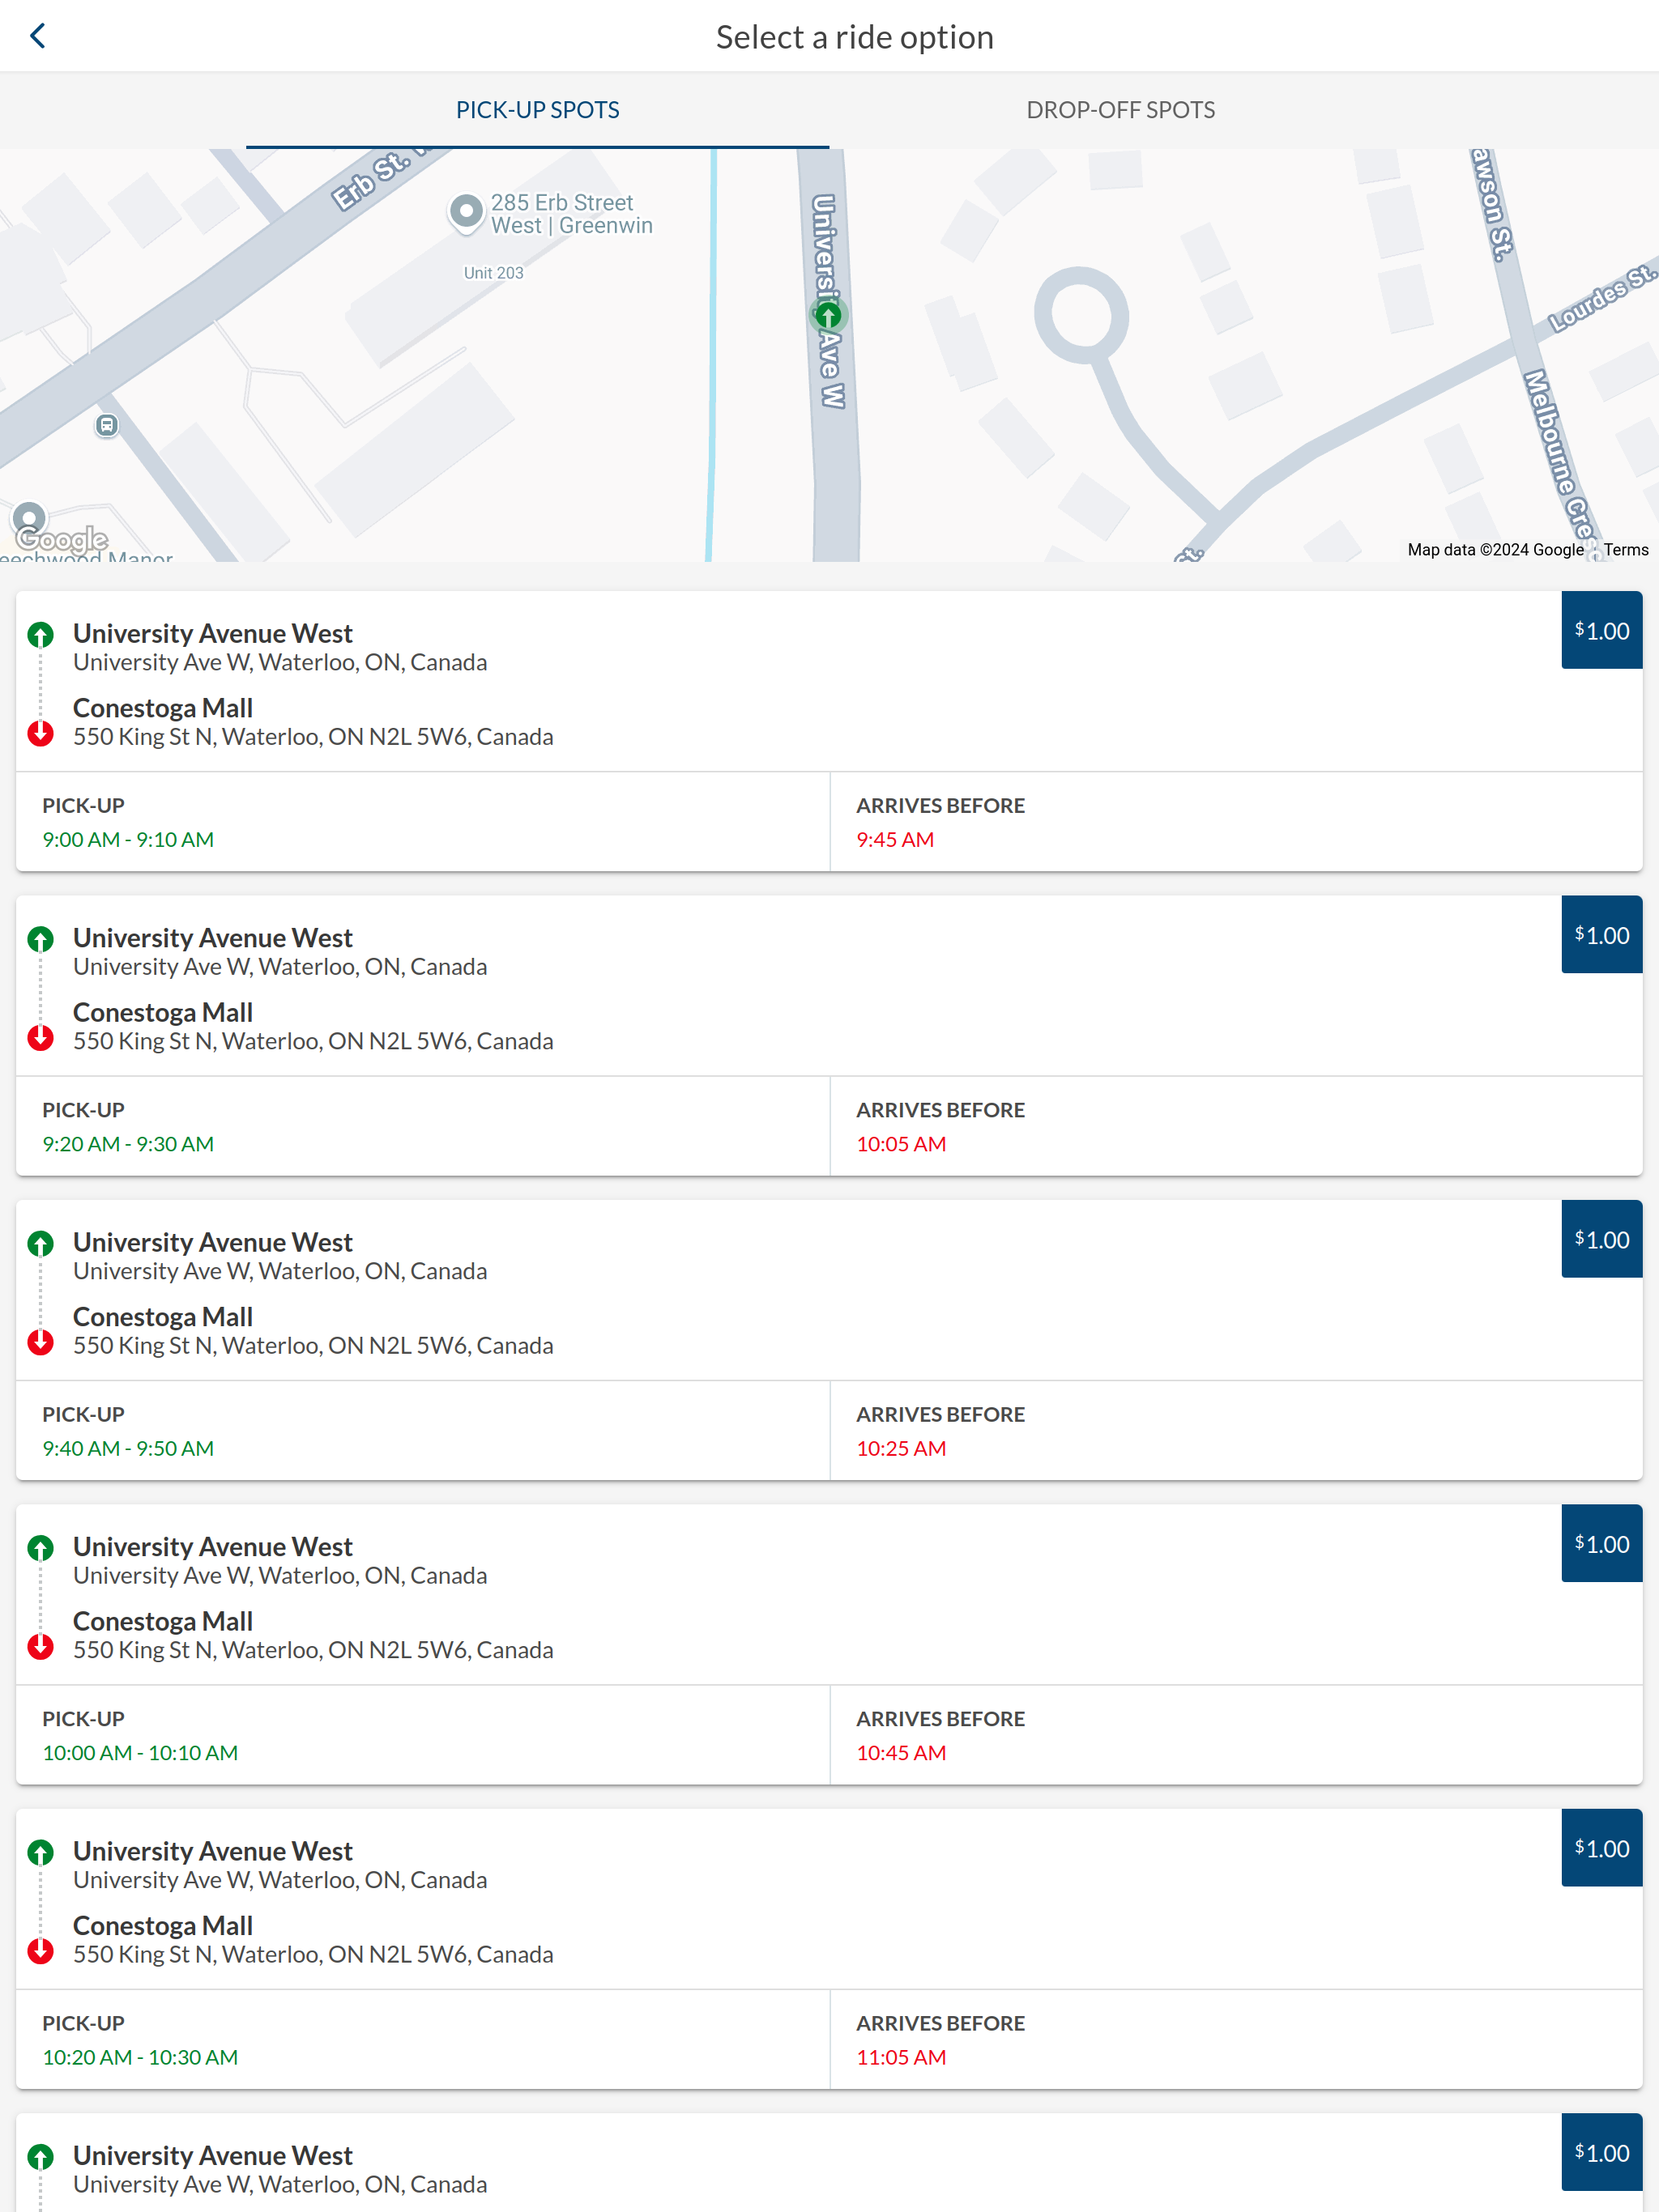Select $1.00 fare for the 10:00 AM ride

coord(1601,1543)
